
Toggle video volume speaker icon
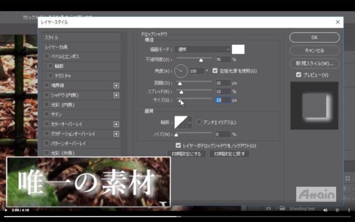click(326, 210)
